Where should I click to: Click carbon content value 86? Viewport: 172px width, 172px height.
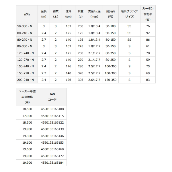pos(148,40)
